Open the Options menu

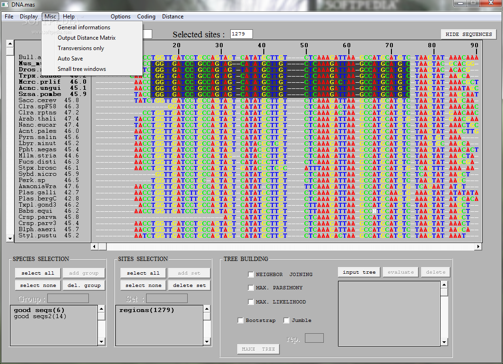click(x=120, y=17)
